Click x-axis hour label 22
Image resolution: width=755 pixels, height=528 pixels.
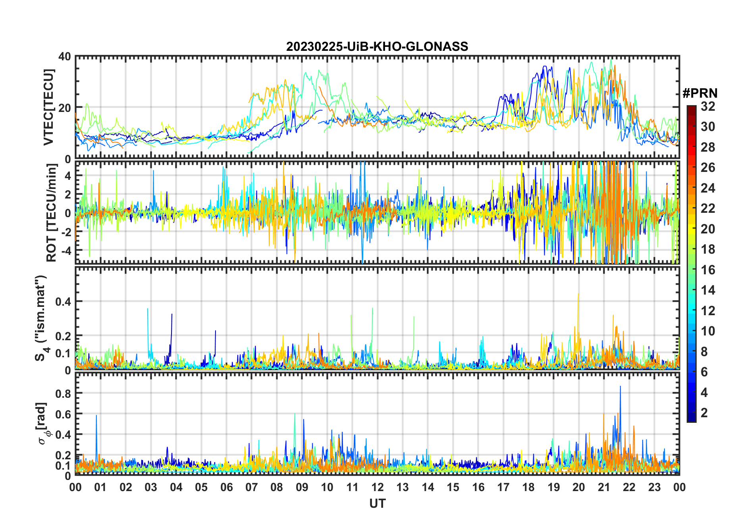(629, 487)
